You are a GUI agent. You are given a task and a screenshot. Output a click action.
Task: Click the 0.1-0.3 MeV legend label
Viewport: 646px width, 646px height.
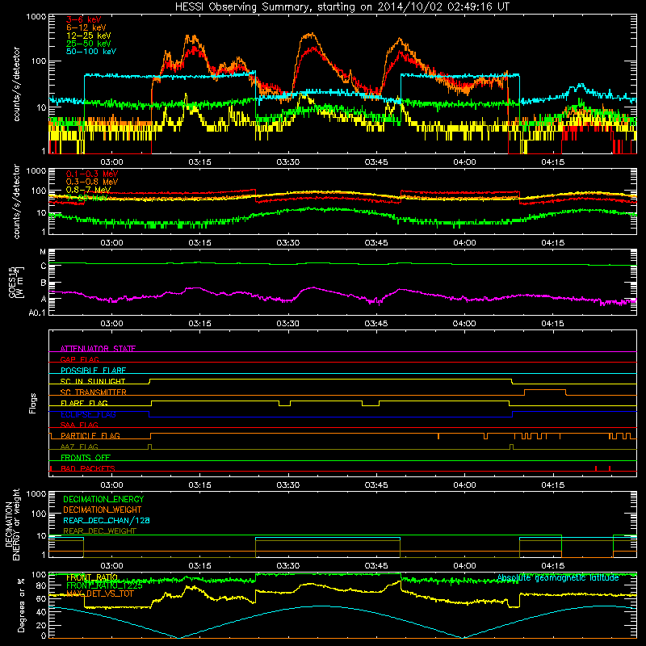tap(92, 174)
